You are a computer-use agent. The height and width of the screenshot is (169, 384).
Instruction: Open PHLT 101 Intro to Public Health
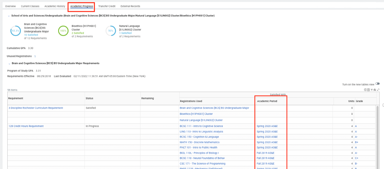(199, 148)
